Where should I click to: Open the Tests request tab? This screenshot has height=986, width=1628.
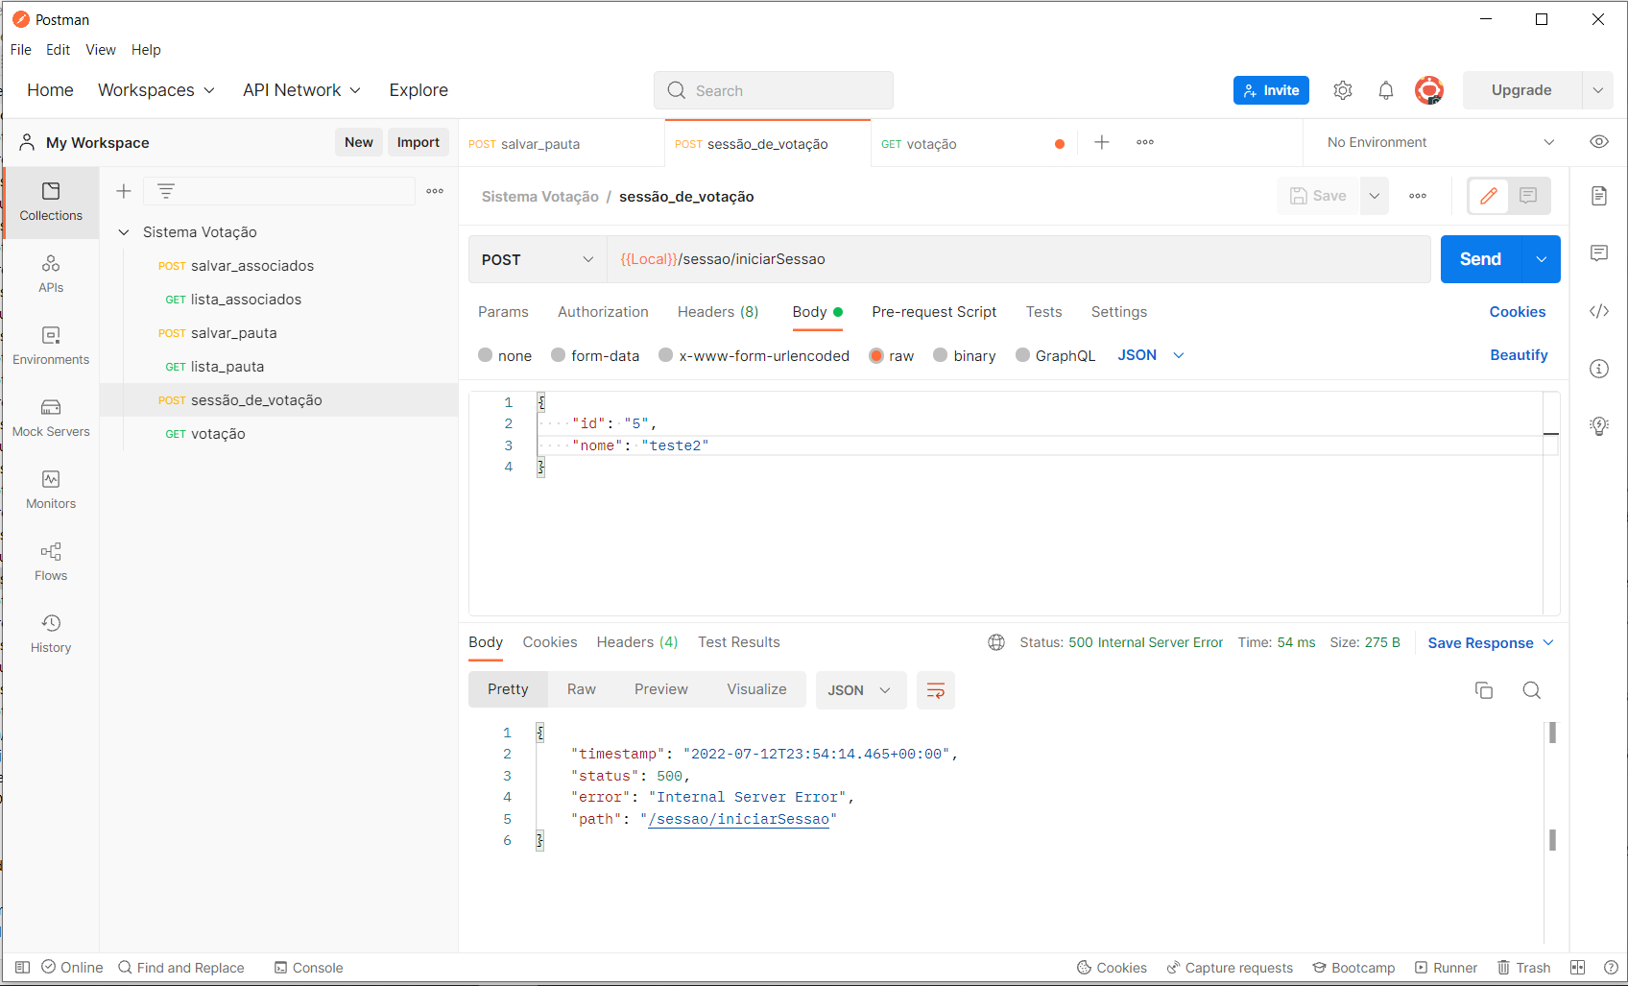[x=1043, y=312]
